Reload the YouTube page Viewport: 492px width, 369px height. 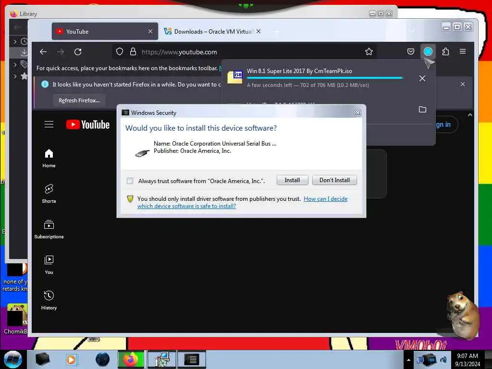[x=78, y=52]
